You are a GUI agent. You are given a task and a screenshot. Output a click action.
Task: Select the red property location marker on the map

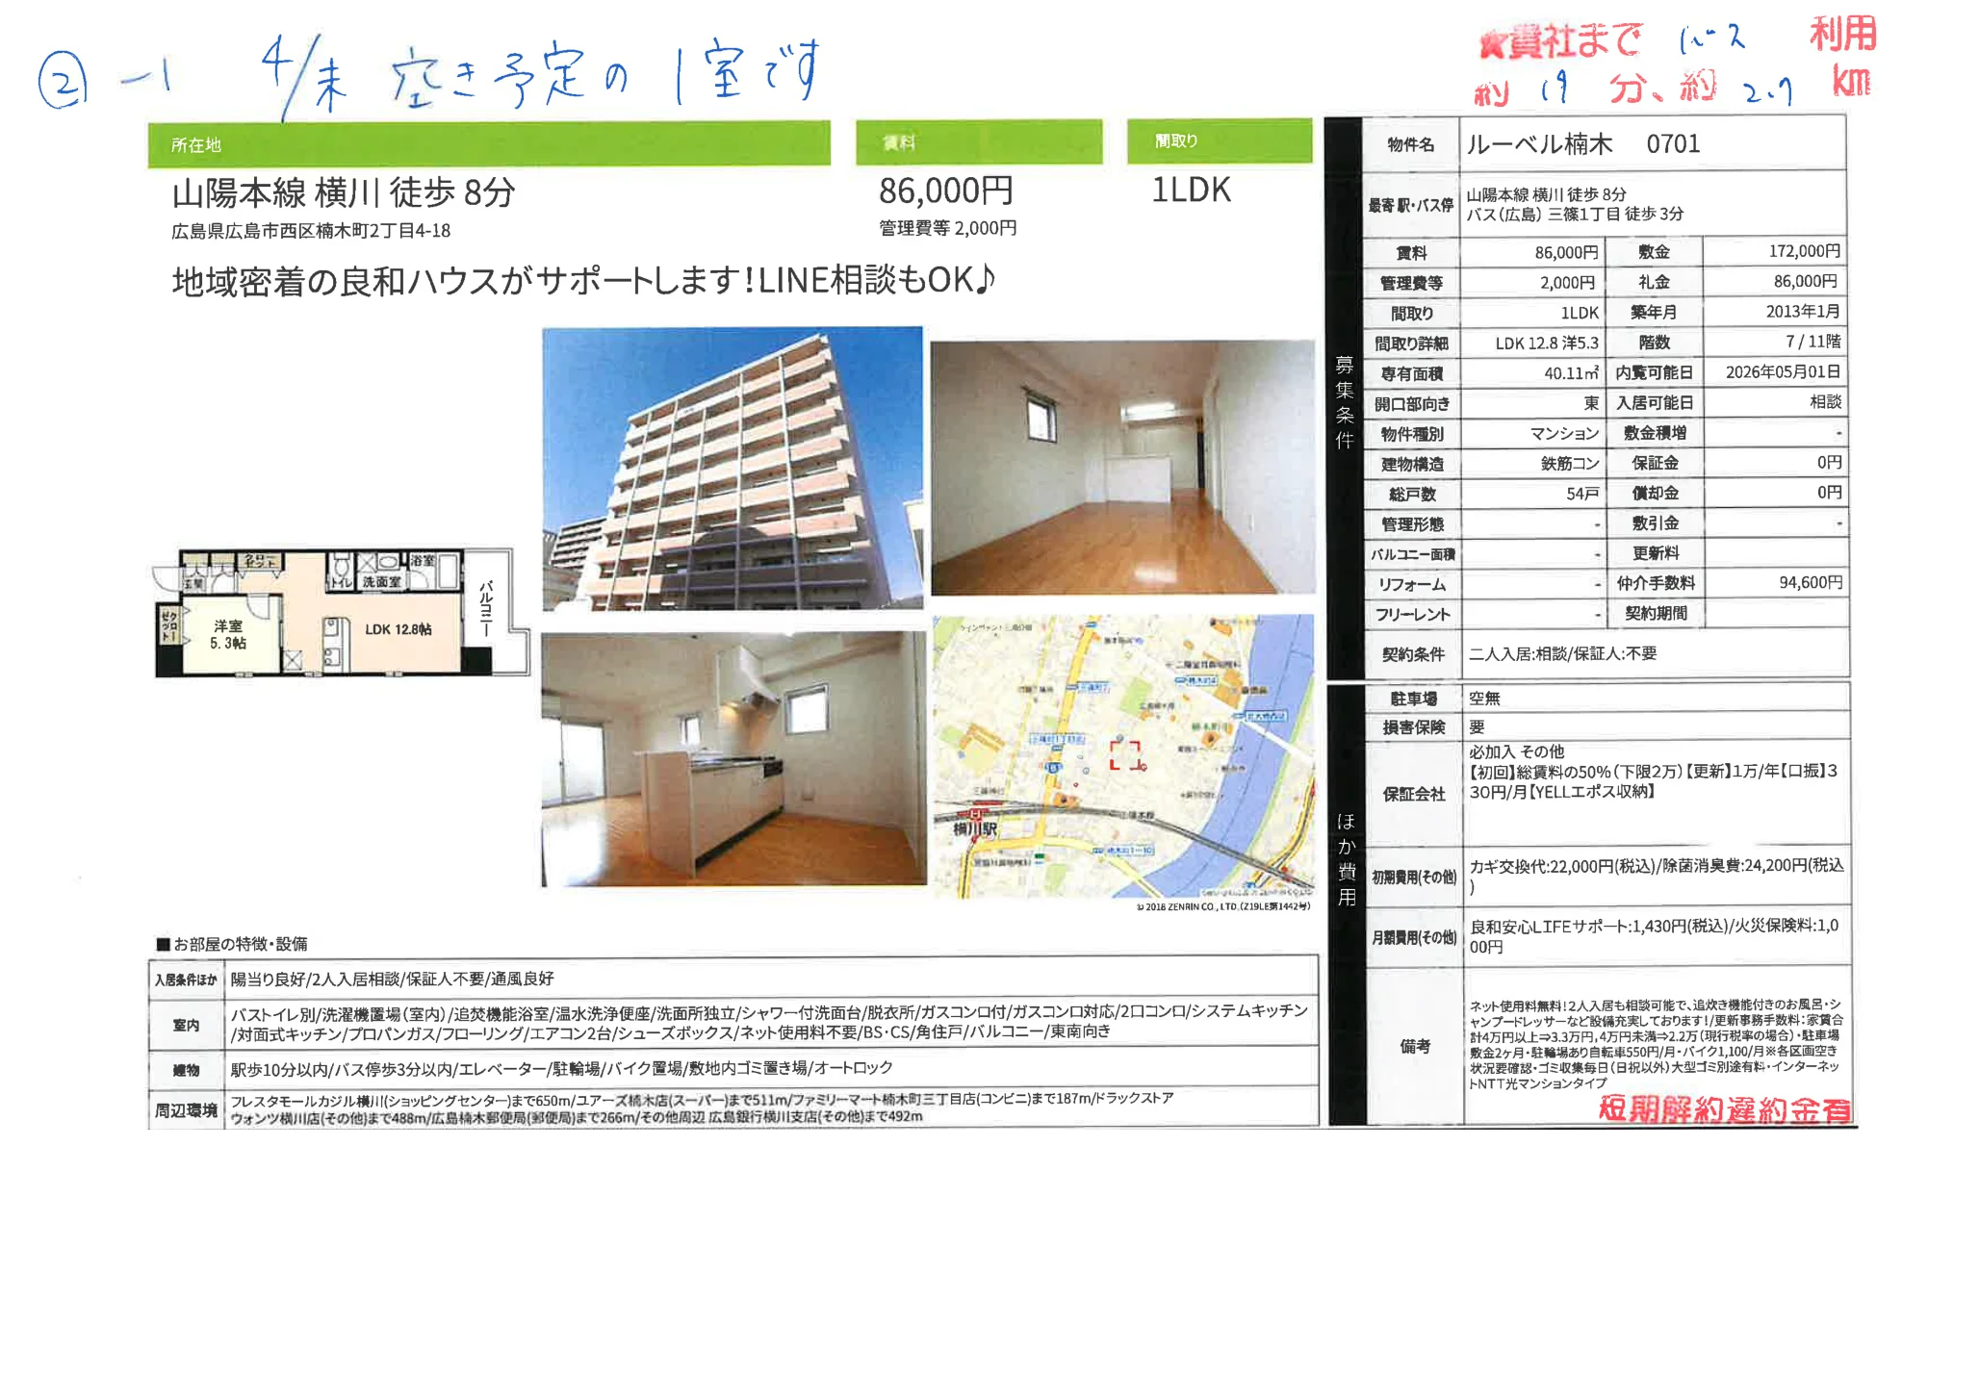click(x=1125, y=755)
